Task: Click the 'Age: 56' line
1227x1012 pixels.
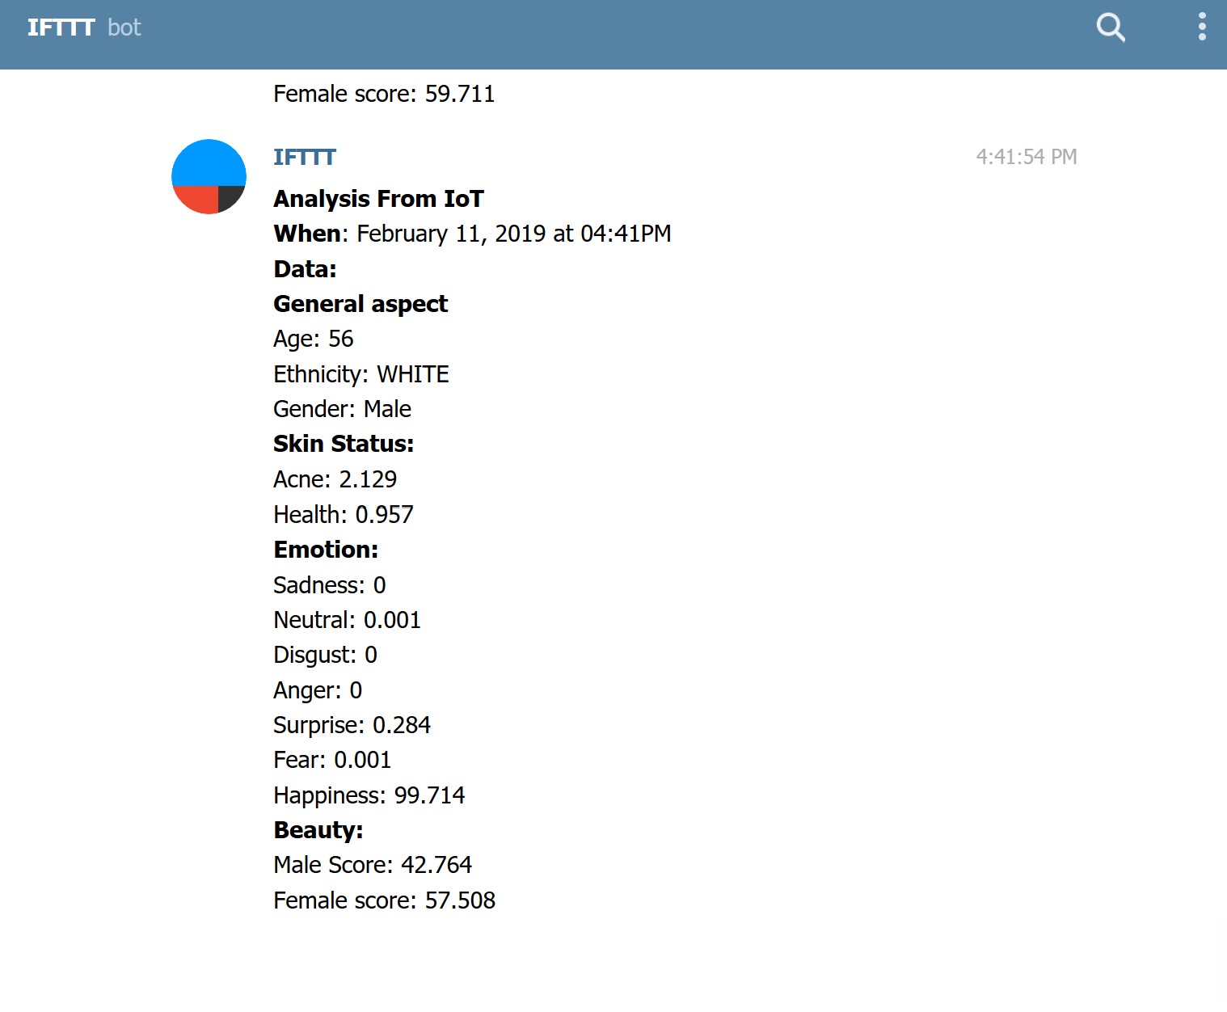Action: point(314,339)
